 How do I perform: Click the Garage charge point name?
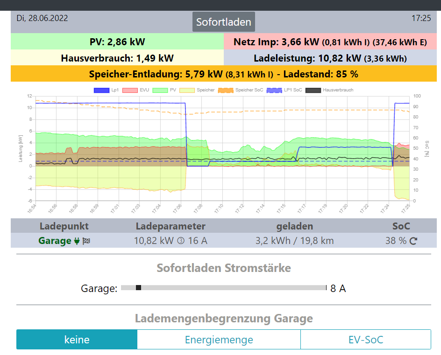[56, 241]
